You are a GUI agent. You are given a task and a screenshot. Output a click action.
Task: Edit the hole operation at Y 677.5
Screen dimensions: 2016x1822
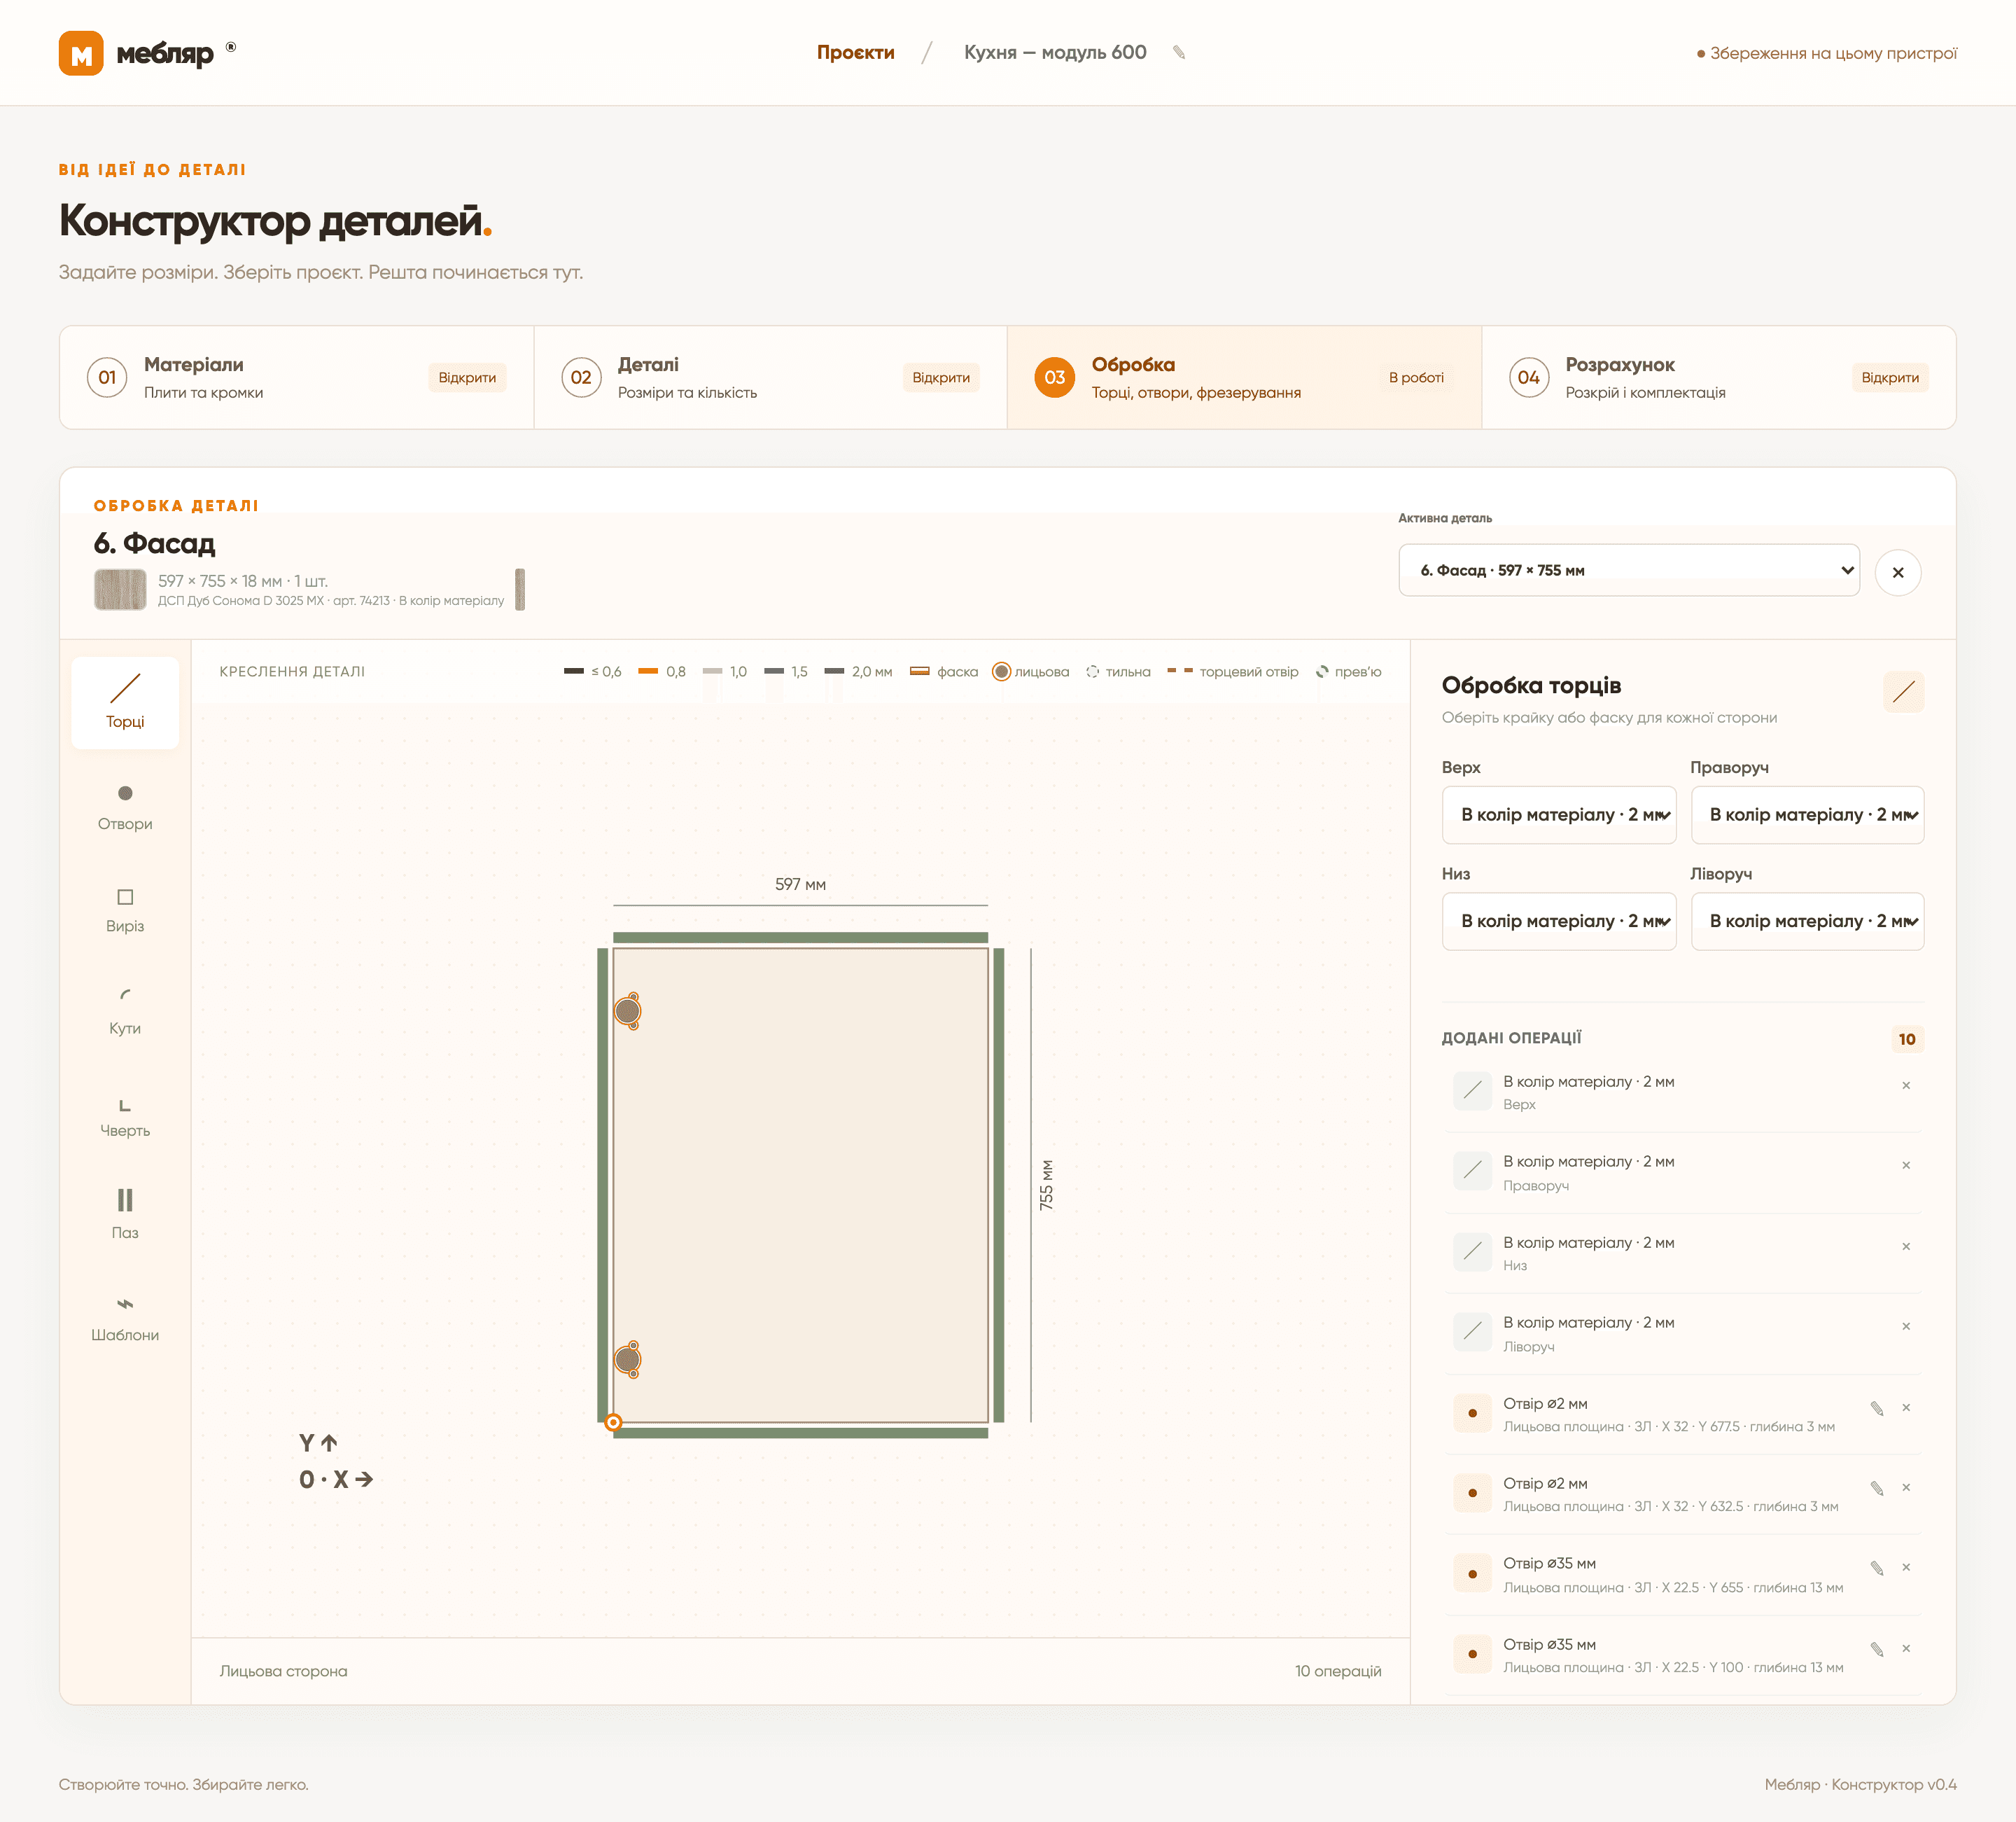click(x=1877, y=1409)
